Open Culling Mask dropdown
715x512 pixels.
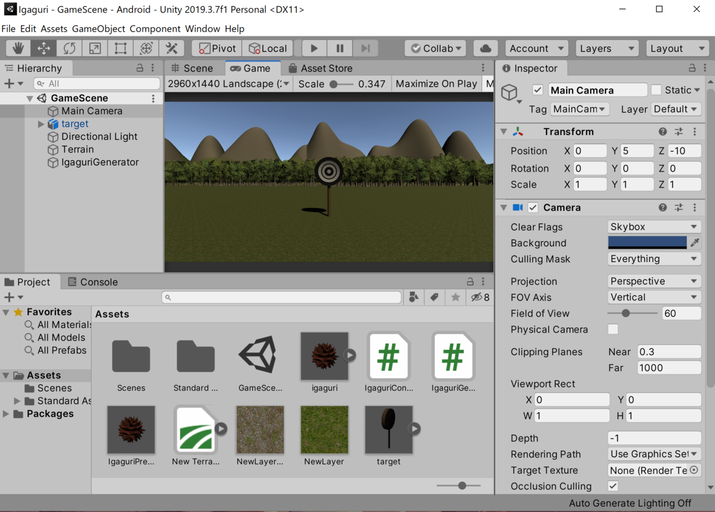(x=654, y=259)
